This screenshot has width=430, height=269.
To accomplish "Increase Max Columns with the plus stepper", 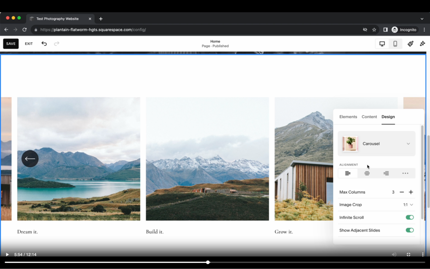I will coord(411,192).
